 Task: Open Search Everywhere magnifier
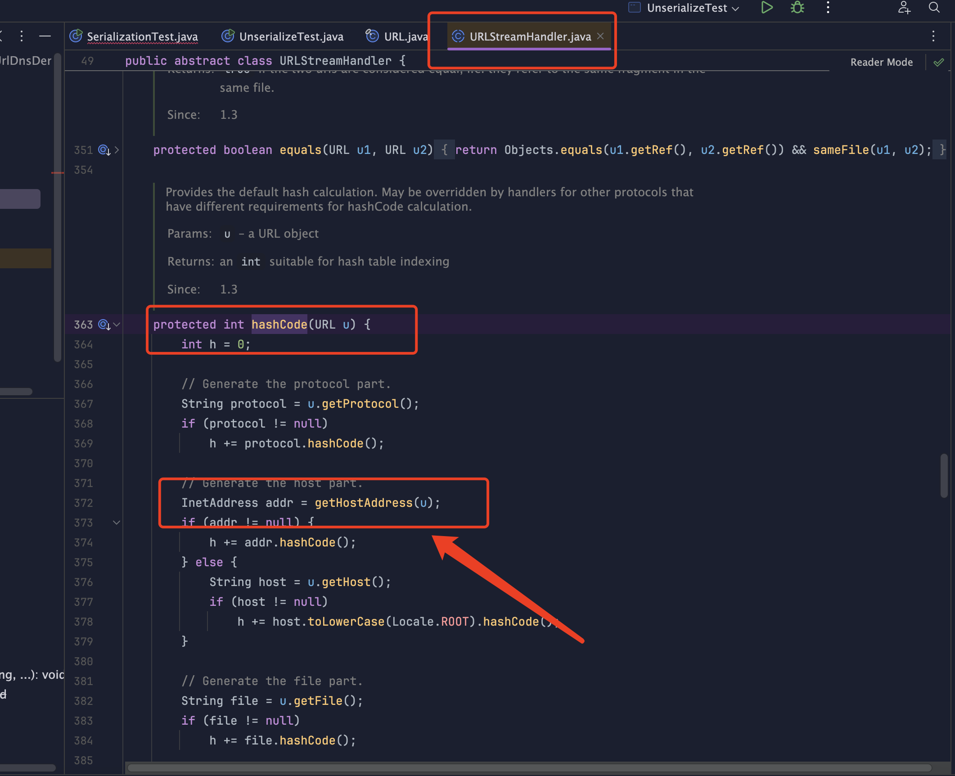pyautogui.click(x=934, y=8)
